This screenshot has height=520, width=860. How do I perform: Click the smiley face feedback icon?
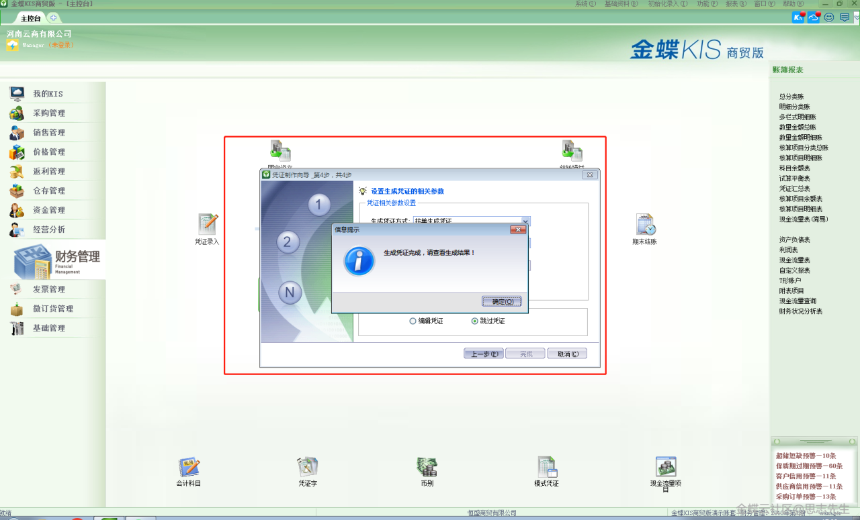point(829,17)
